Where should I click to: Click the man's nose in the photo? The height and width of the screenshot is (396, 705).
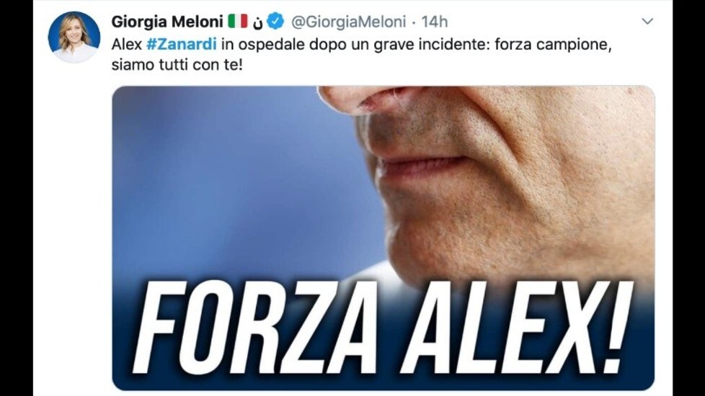[x=373, y=97]
